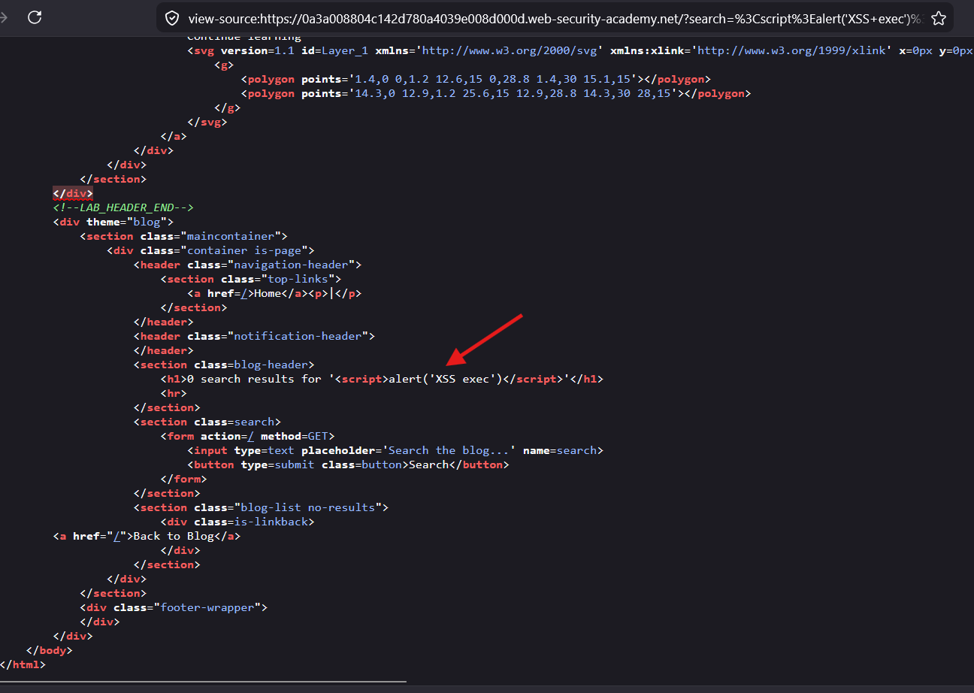Click the closing </h1> tag
Image resolution: width=974 pixels, height=693 pixels.
tap(587, 379)
